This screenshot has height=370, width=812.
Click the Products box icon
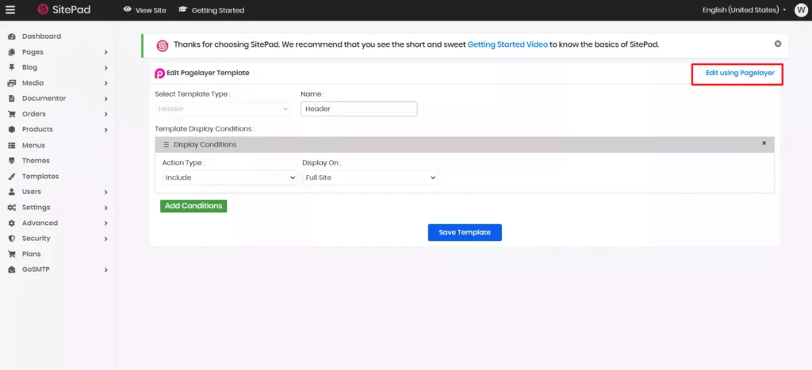pyautogui.click(x=11, y=129)
